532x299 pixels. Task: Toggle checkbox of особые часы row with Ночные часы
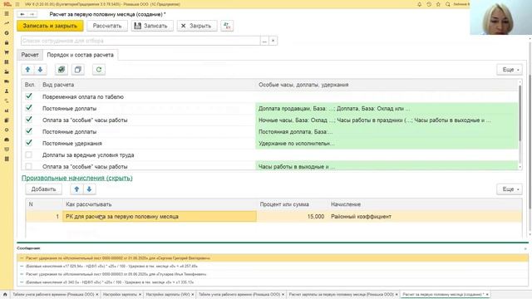(29, 120)
